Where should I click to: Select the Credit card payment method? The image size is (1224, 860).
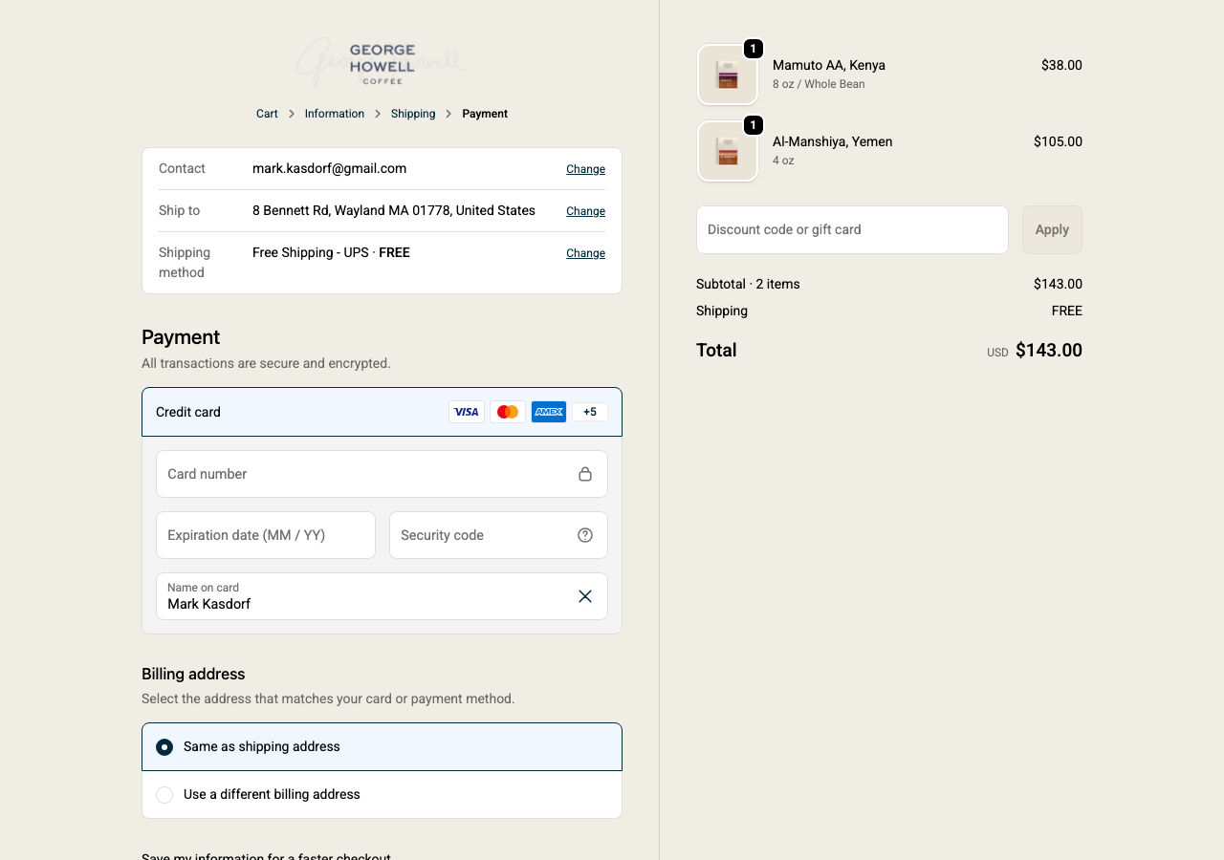[x=188, y=412]
